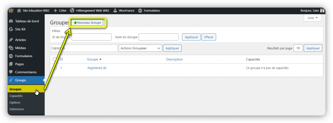Open the Capacités submenu item
333x123 pixels.
click(x=16, y=96)
